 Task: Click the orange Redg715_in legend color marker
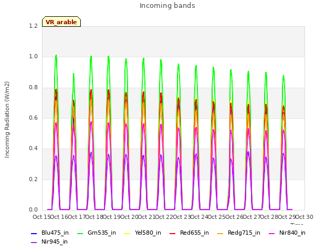[x=220, y=233]
